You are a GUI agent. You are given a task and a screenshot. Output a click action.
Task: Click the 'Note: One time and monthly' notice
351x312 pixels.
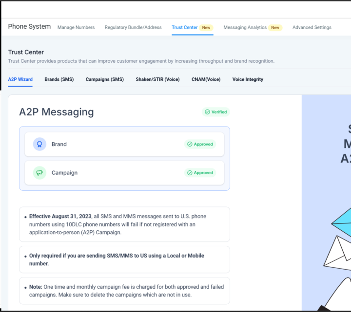coord(124,291)
